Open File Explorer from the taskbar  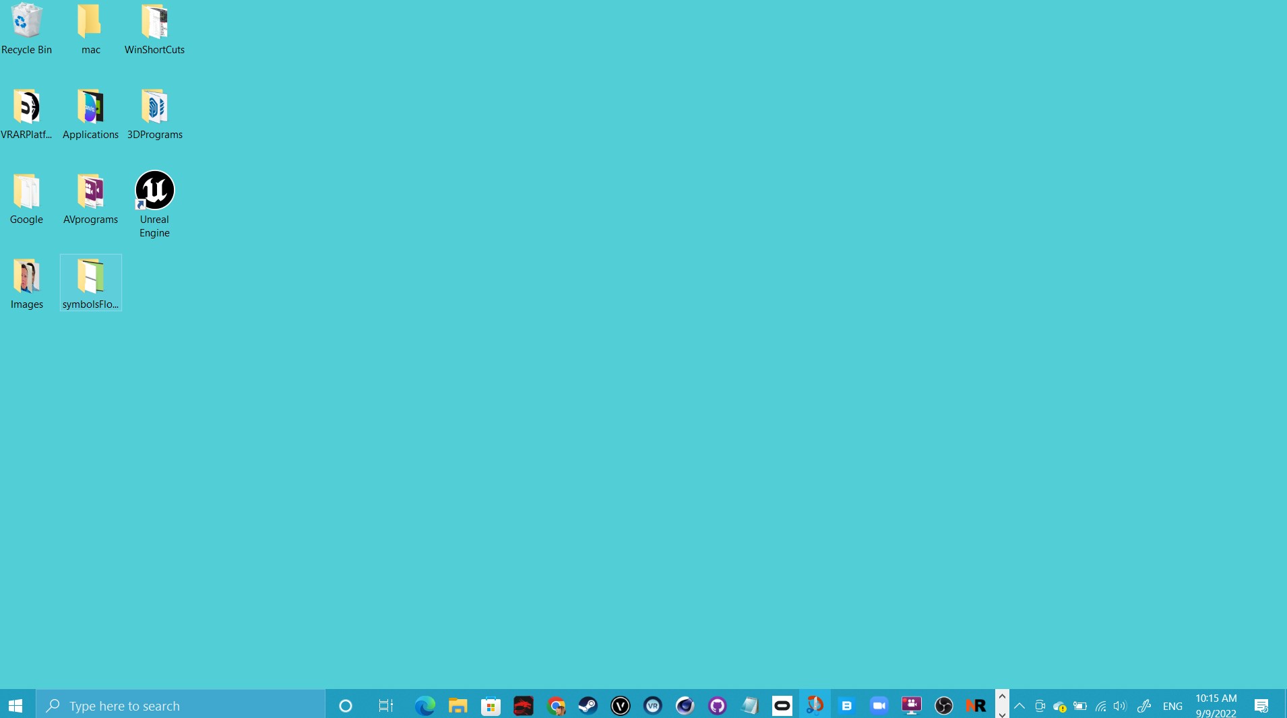point(458,705)
